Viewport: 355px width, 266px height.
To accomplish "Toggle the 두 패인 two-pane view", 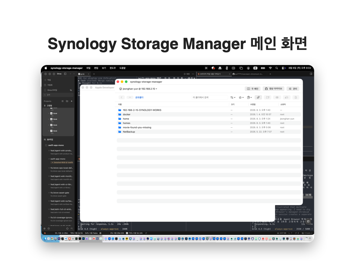I will click(253, 89).
